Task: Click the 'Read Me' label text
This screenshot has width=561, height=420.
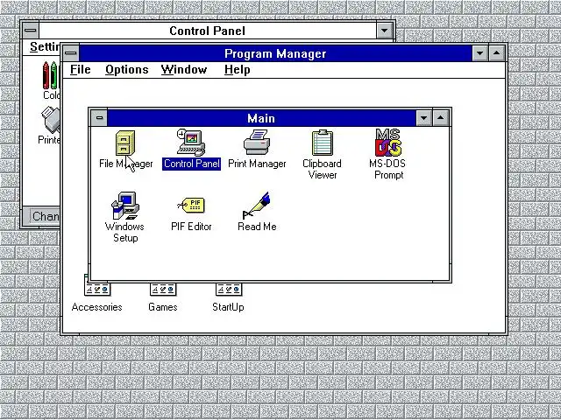Action: [257, 227]
